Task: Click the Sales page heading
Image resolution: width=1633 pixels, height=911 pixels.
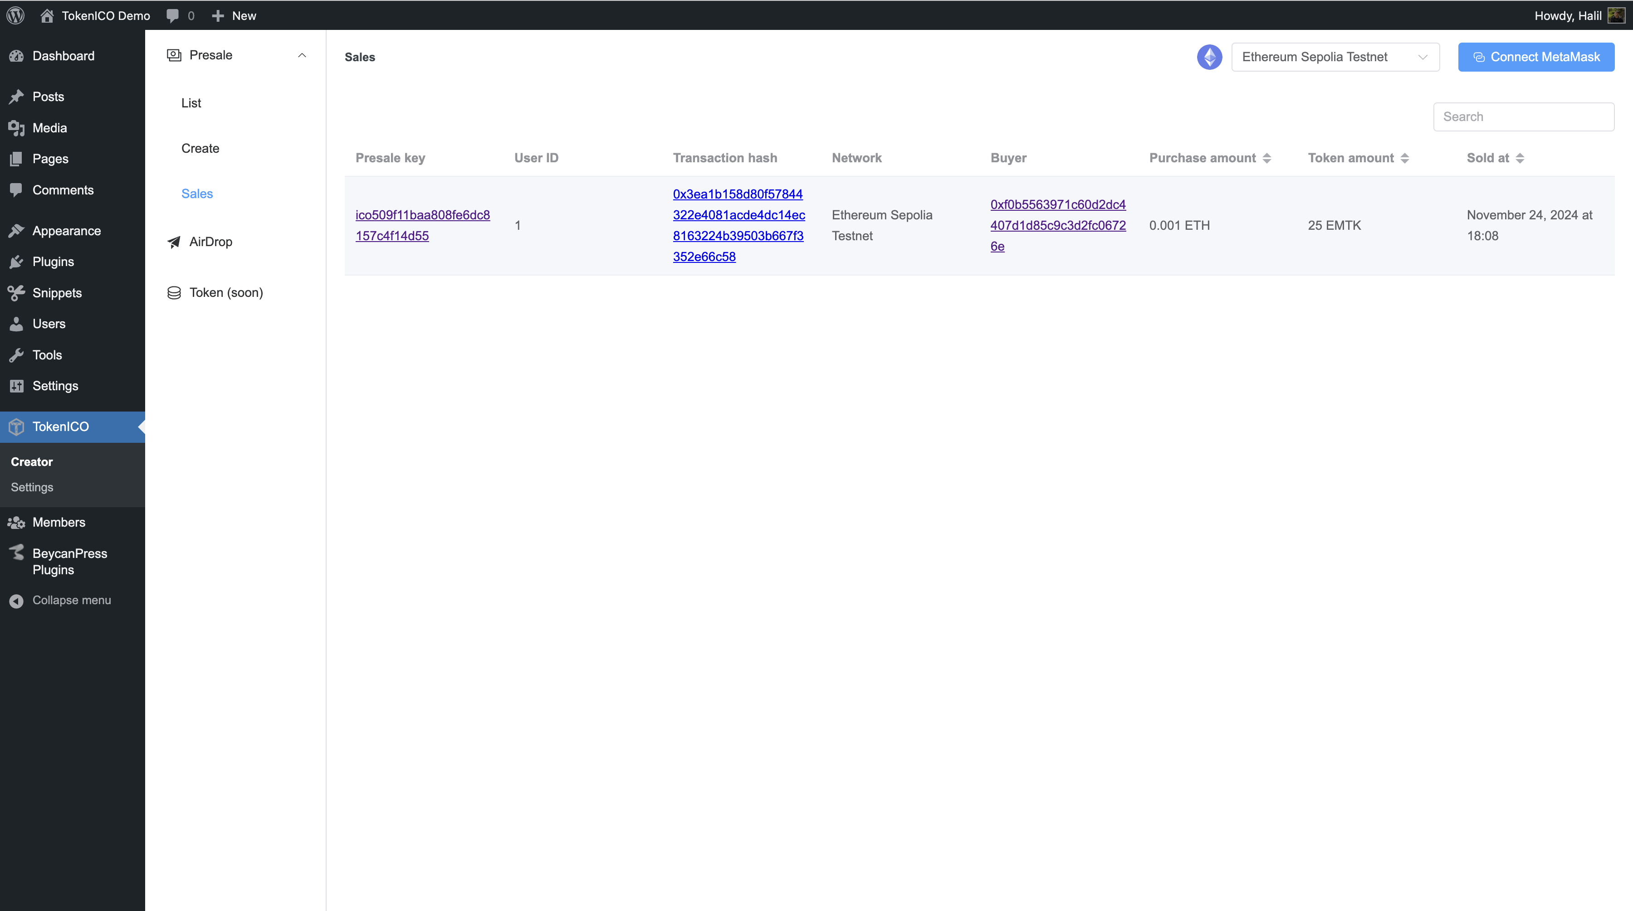Action: pyautogui.click(x=359, y=57)
